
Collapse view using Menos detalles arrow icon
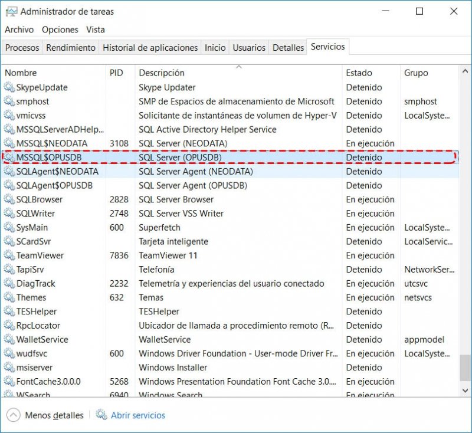point(13,415)
